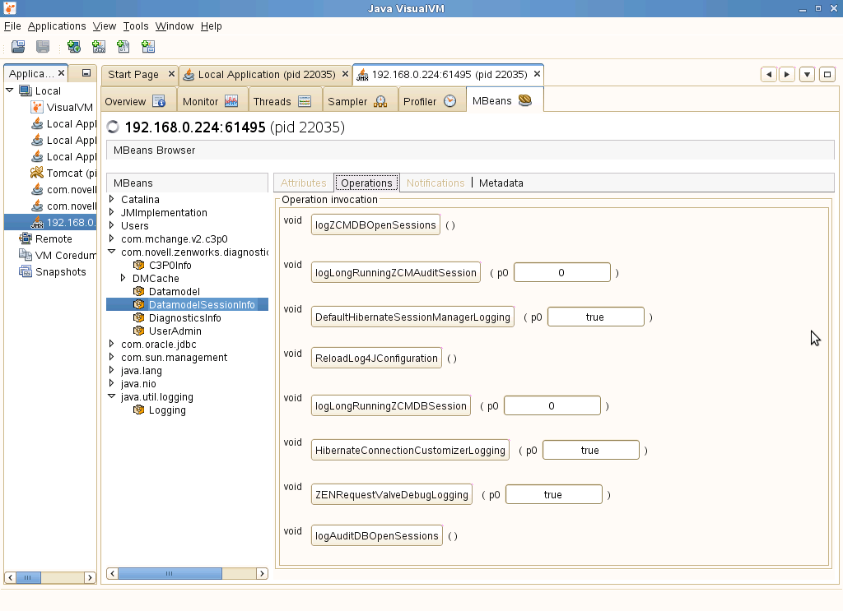Click the VisualVM icon in the Applications tree

click(x=37, y=107)
